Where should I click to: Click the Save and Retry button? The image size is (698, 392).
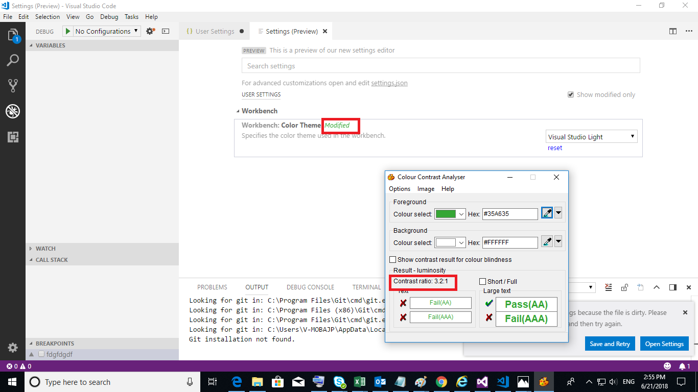tap(610, 344)
